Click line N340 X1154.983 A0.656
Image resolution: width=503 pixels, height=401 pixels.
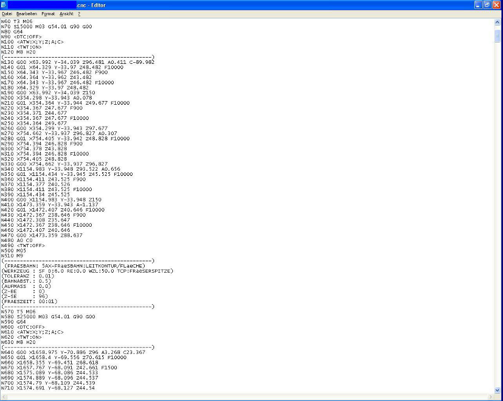point(61,169)
